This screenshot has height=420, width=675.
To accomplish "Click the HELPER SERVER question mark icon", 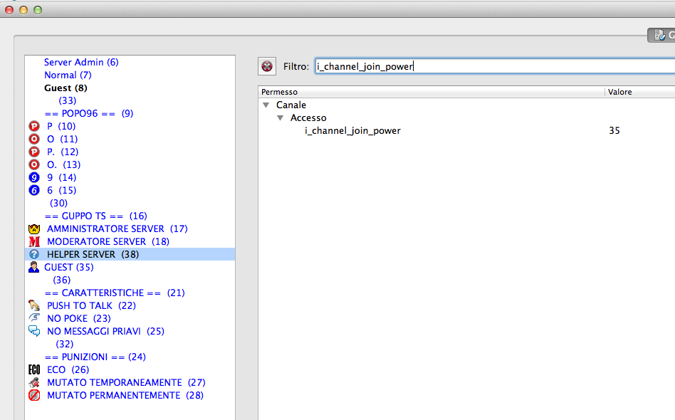I will pos(33,255).
